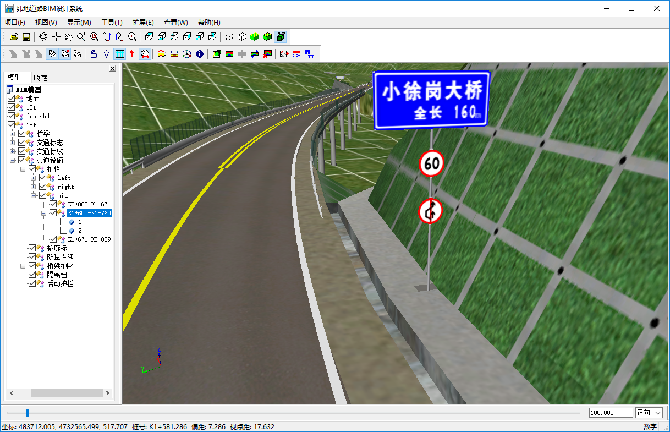Image resolution: width=670 pixels, height=432 pixels.
Task: Click the lock icon in toolbar
Action: coord(94,54)
